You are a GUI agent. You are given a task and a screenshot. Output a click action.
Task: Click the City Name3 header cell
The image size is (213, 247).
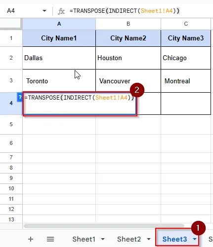pos(186,38)
